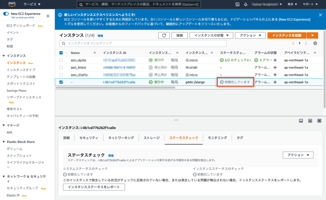Open the 'Tell us what you think' link
326x200 pixels.
click(x=23, y=17)
